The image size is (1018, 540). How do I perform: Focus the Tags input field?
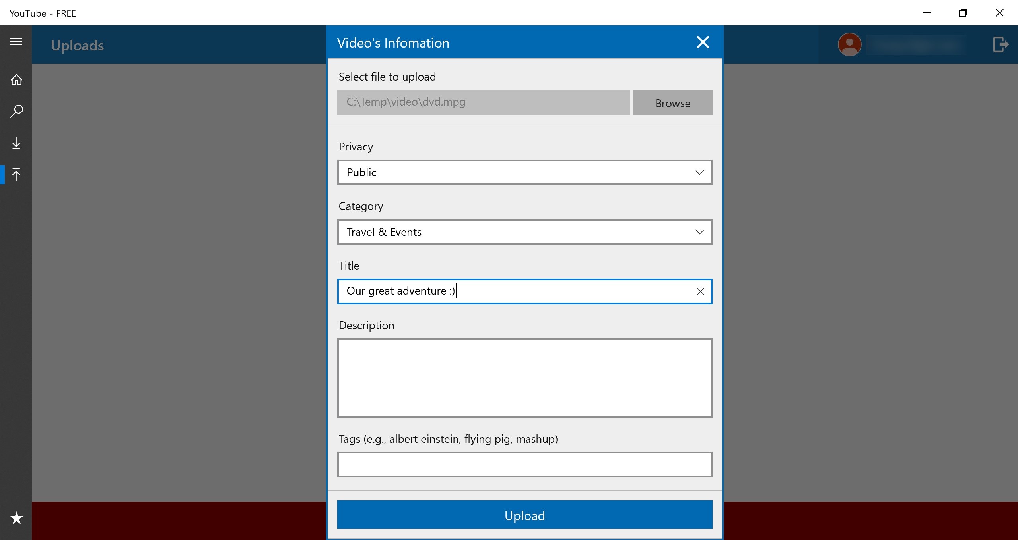(524, 464)
